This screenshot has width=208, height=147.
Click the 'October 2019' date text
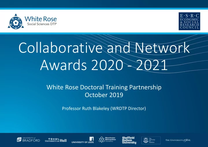pos(104,95)
